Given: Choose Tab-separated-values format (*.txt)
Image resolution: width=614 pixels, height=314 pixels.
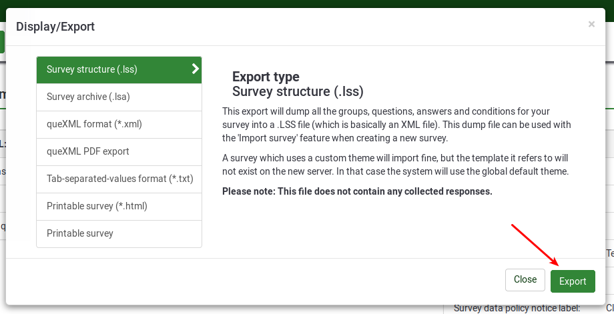Looking at the screenshot, I should point(119,179).
